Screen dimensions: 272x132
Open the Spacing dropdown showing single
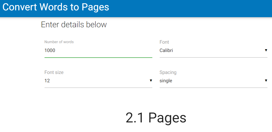pos(213,81)
